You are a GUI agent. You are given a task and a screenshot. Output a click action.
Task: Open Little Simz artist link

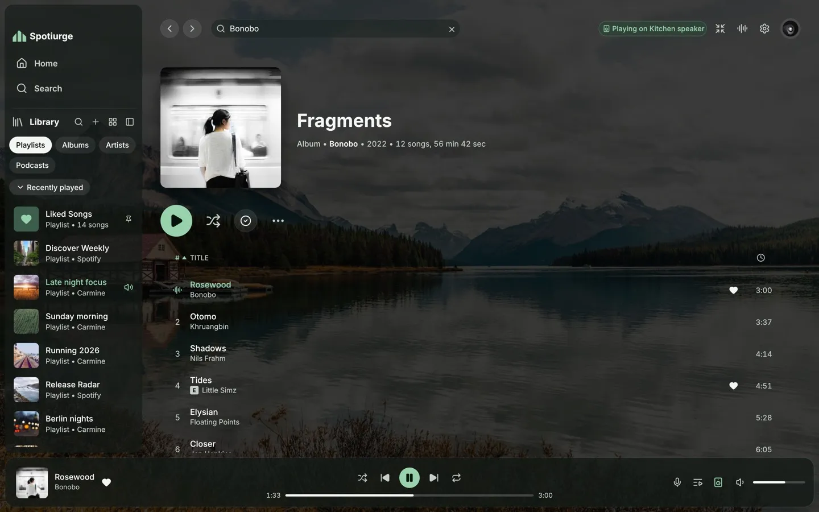(219, 391)
